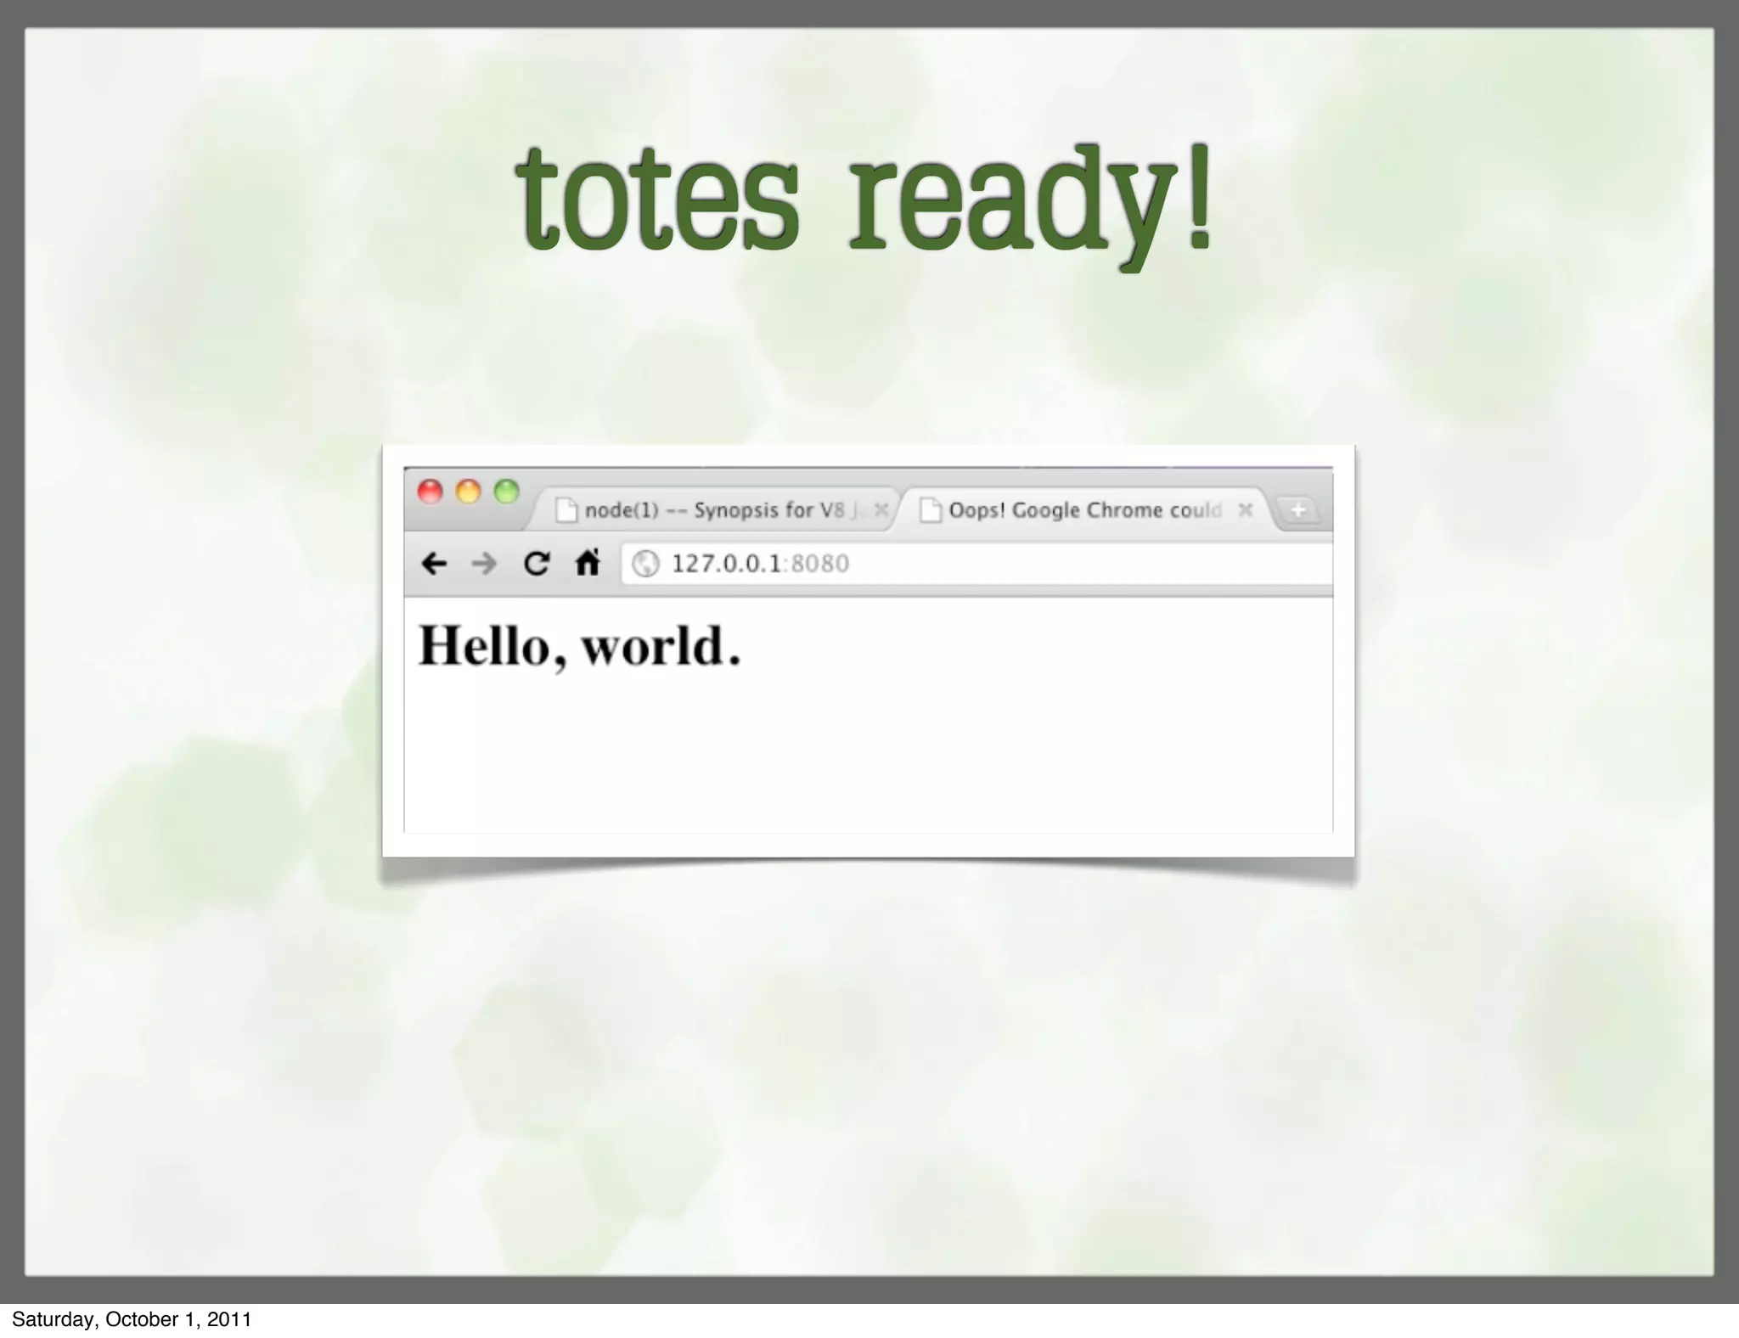Click page icon on node(1) tab
Screen dimensions: 1739x1338
point(566,510)
